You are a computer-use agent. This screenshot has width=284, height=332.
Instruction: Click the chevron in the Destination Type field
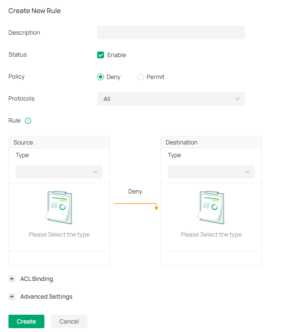click(x=247, y=172)
